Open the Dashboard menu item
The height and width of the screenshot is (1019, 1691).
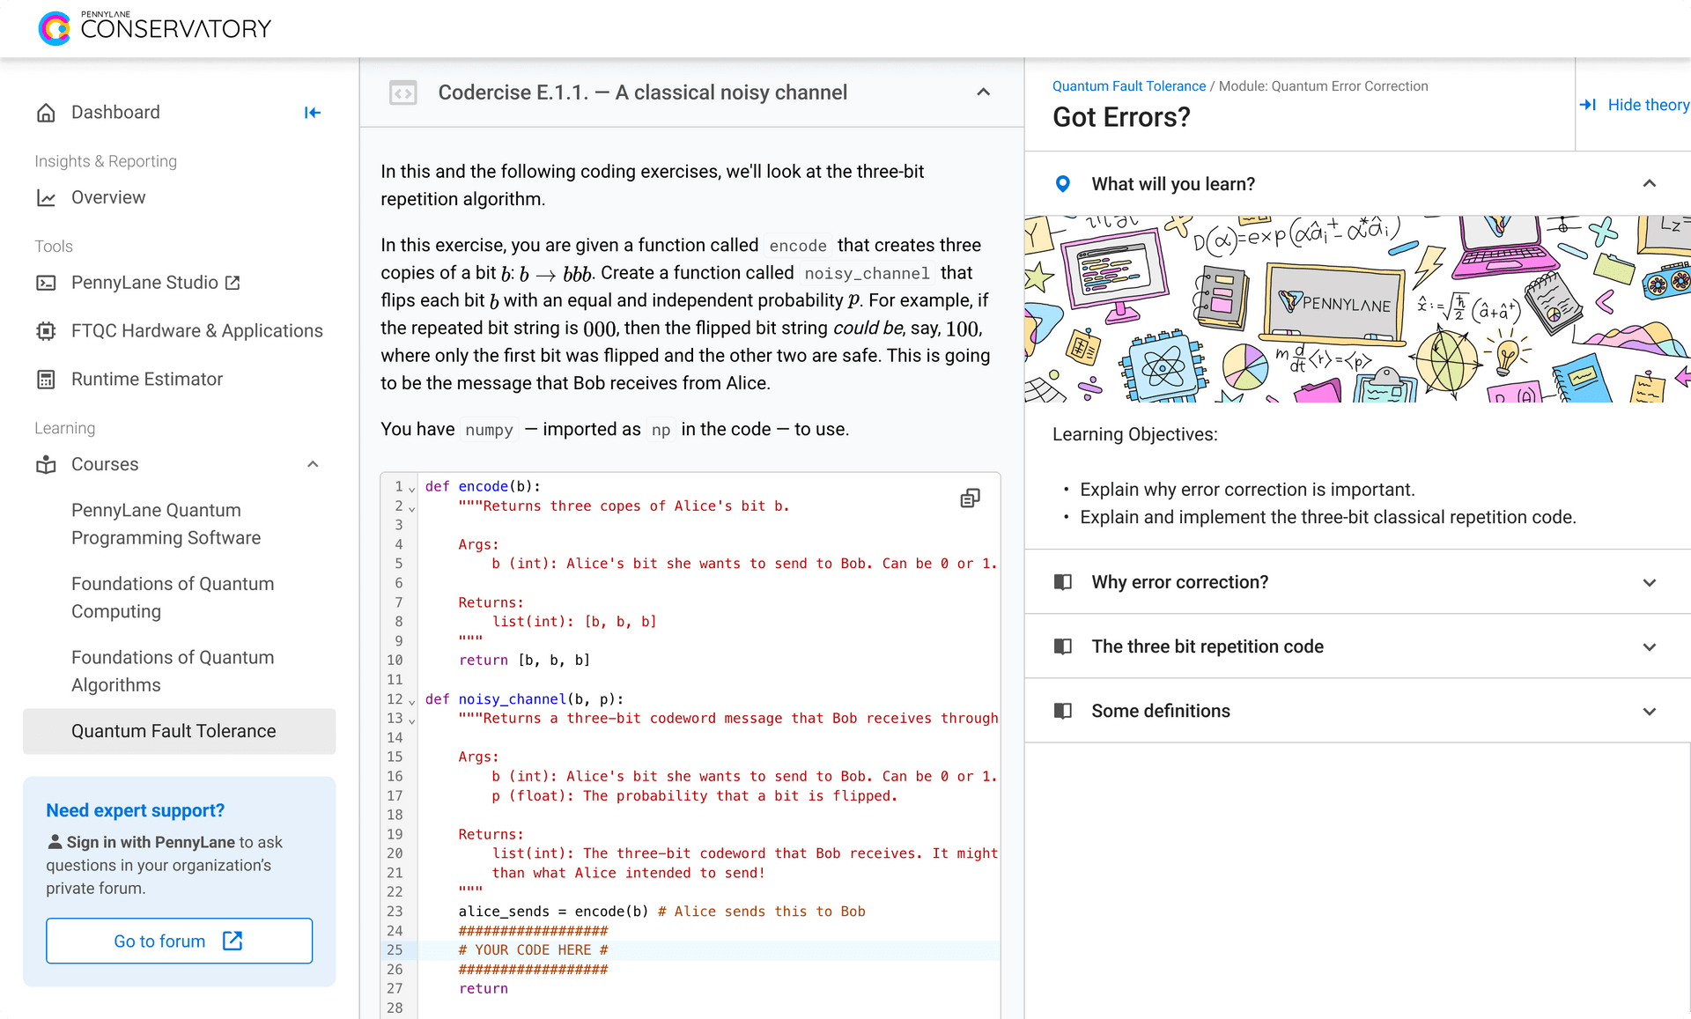point(115,113)
